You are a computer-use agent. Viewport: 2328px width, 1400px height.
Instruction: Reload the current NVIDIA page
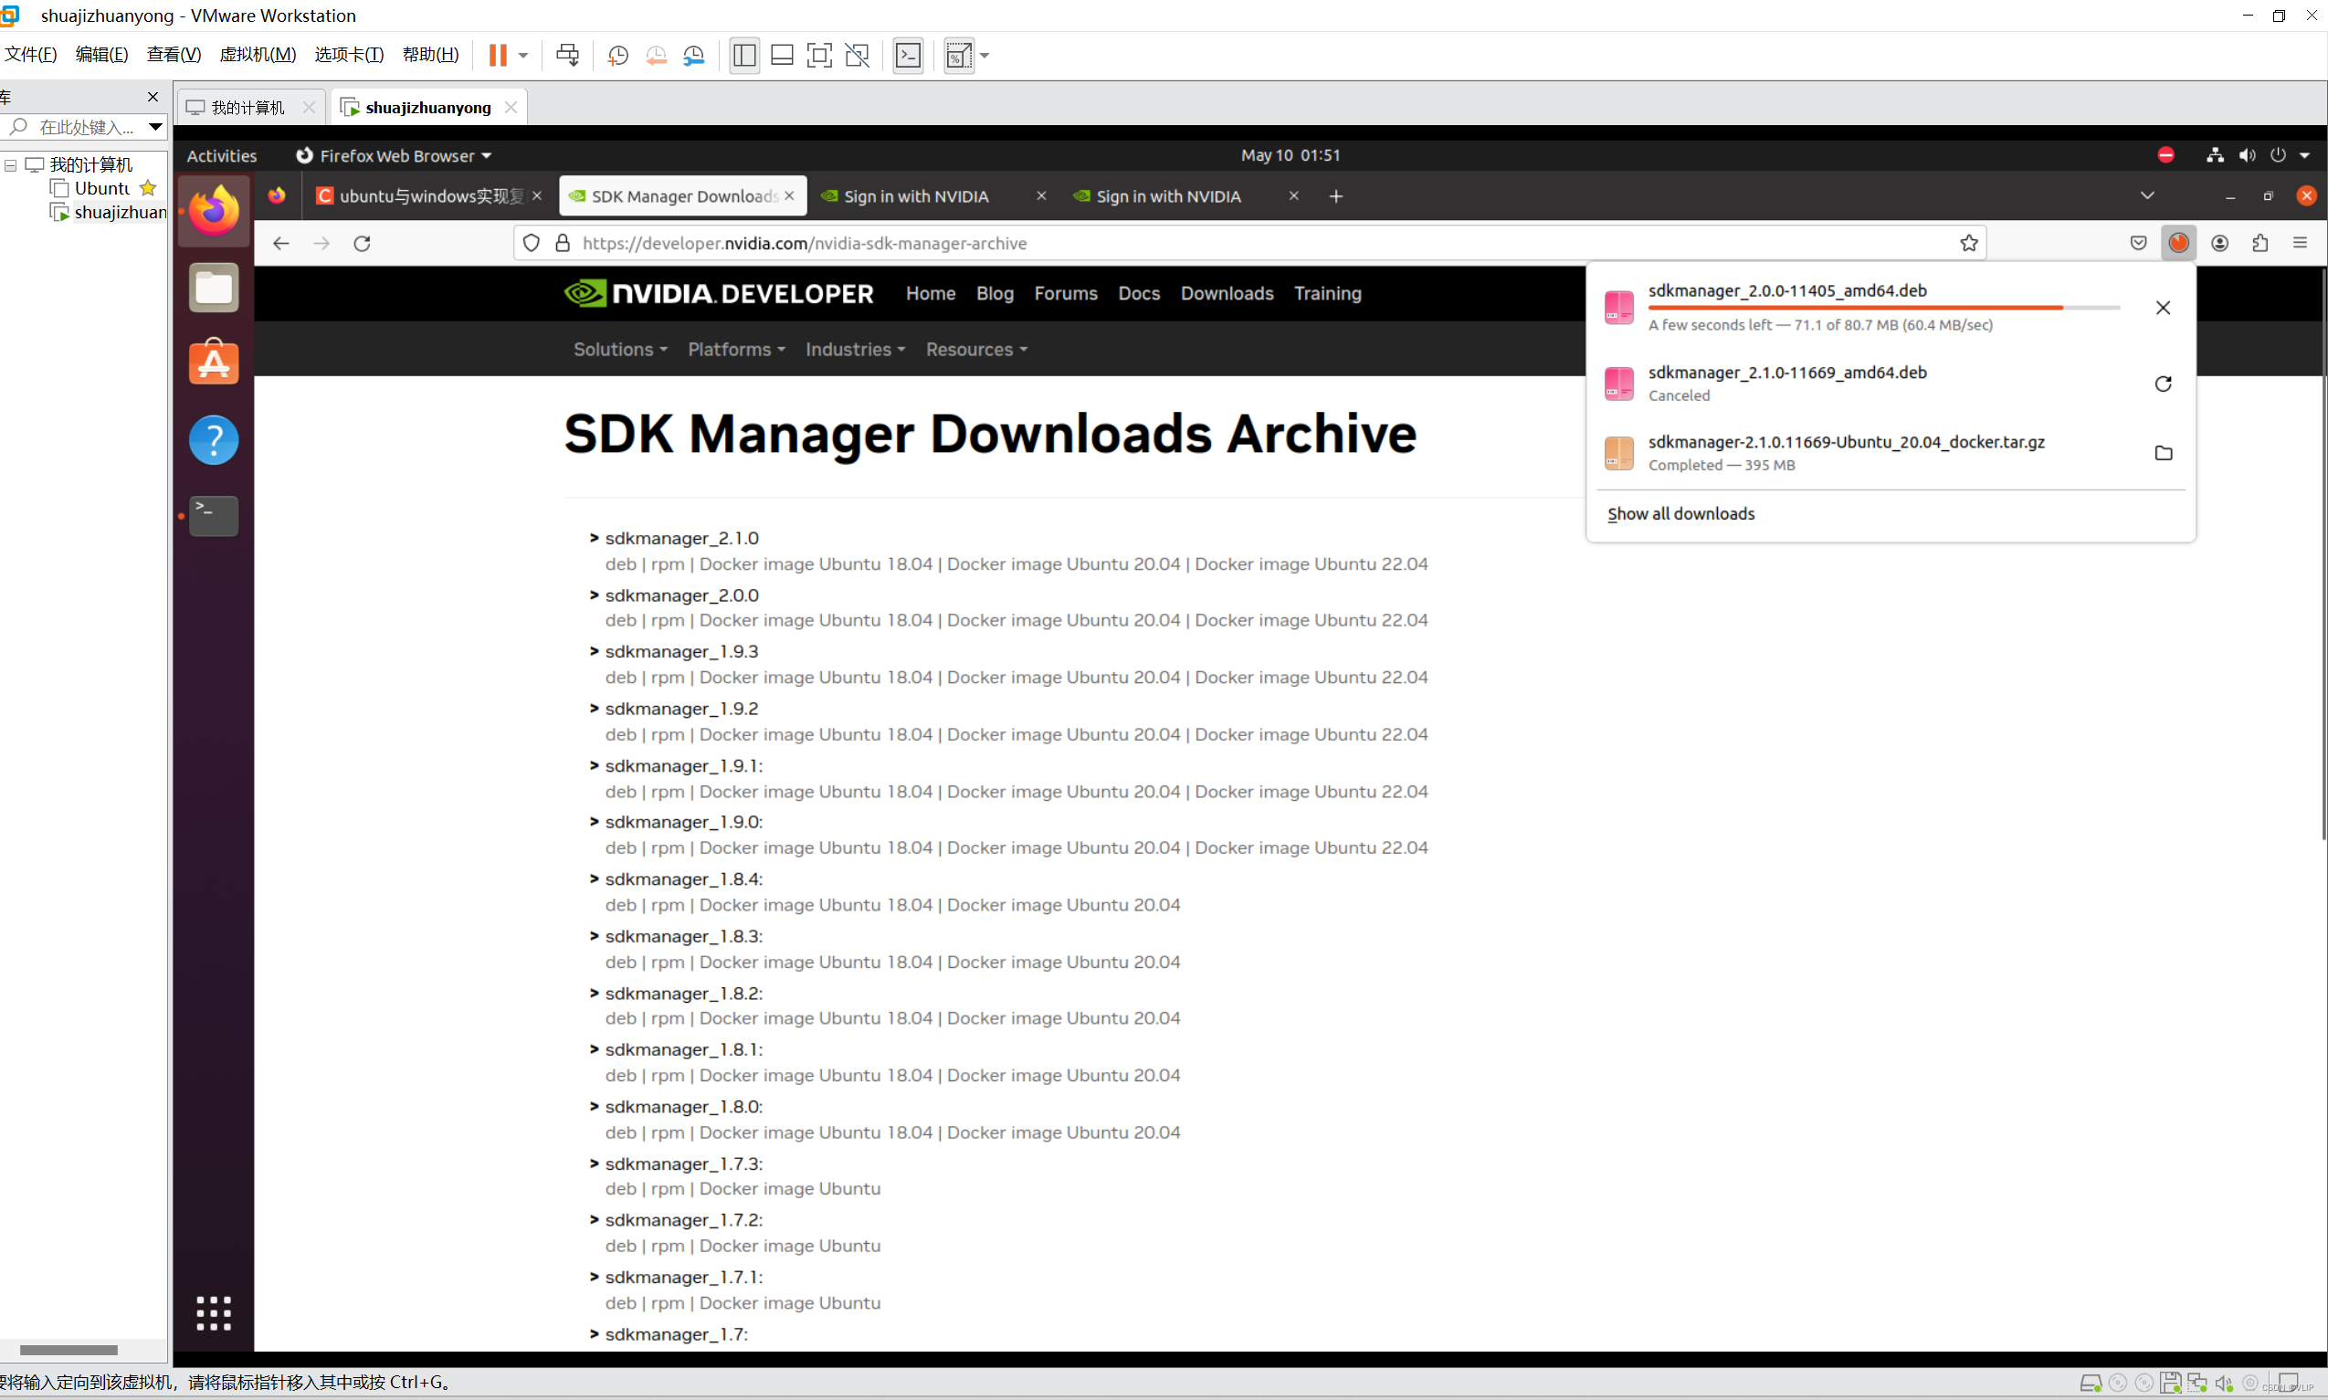(363, 244)
